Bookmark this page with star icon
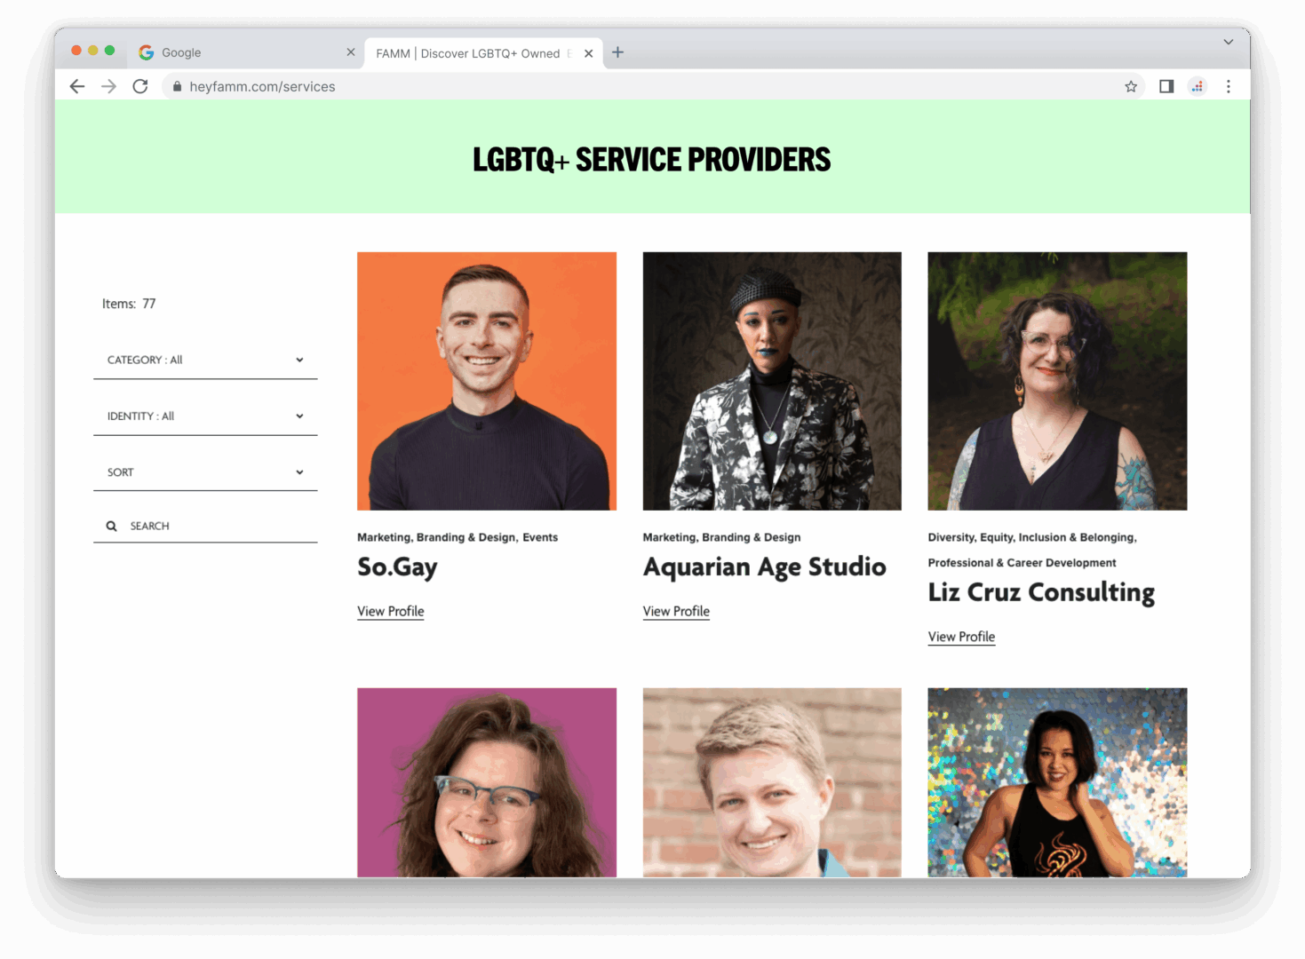1305x959 pixels. point(1131,86)
